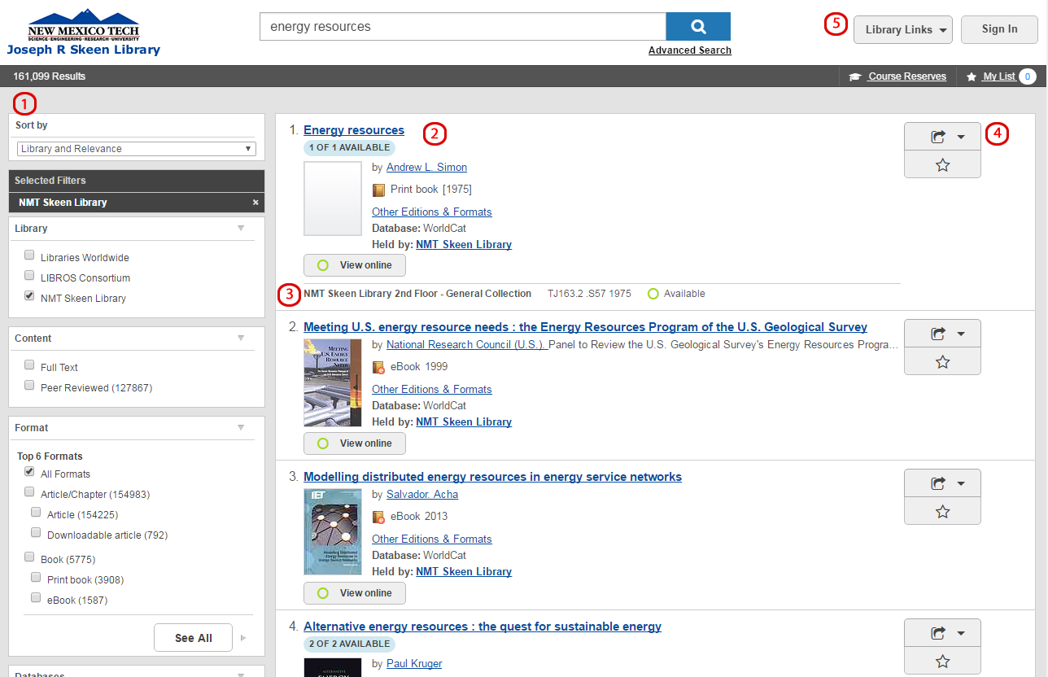View 'Modelling distributed energy resources' online

click(x=355, y=593)
